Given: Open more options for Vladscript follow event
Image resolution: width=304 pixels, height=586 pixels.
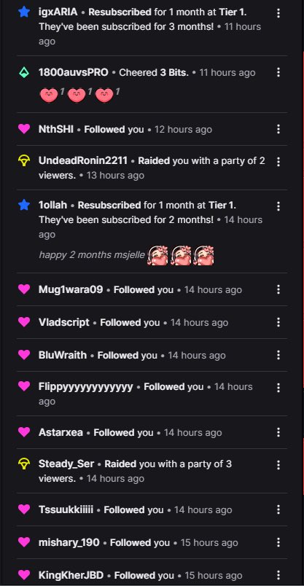Looking at the screenshot, I should (278, 322).
